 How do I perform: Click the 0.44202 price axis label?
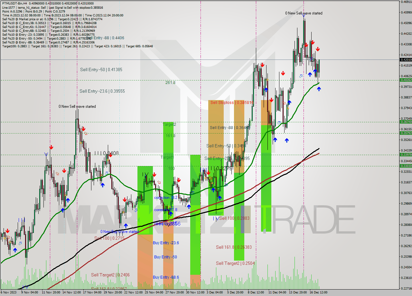406,33
